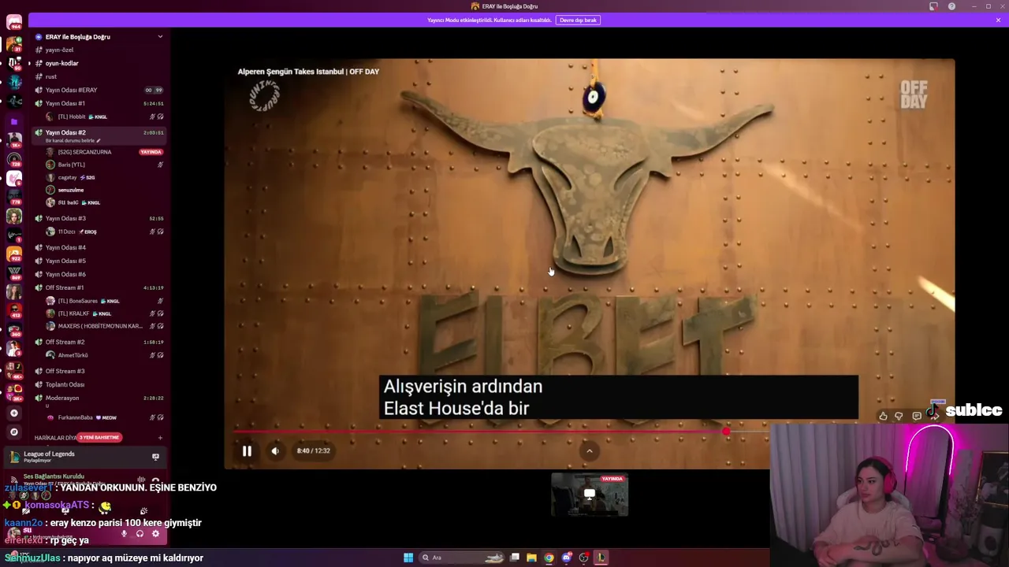Share League of Legends screen icon
Screen dimensions: 1009x567
pos(155,457)
